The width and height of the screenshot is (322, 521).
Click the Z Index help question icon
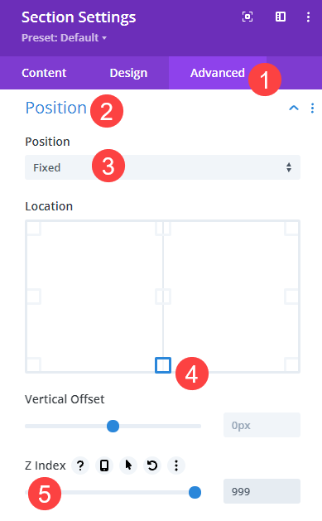point(80,466)
